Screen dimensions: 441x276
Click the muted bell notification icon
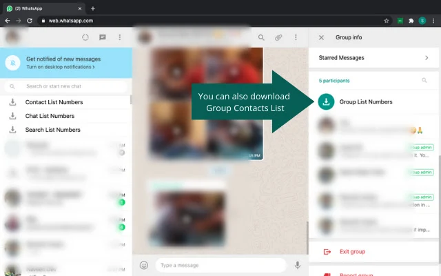(12, 63)
